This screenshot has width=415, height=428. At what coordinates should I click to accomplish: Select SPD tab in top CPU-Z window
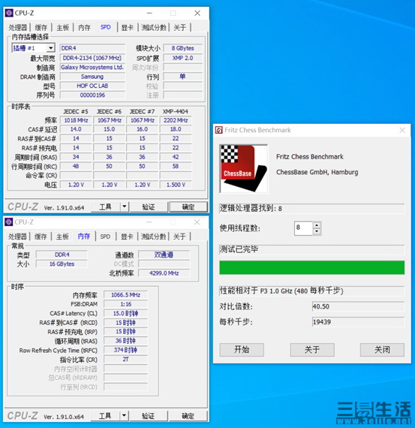106,27
